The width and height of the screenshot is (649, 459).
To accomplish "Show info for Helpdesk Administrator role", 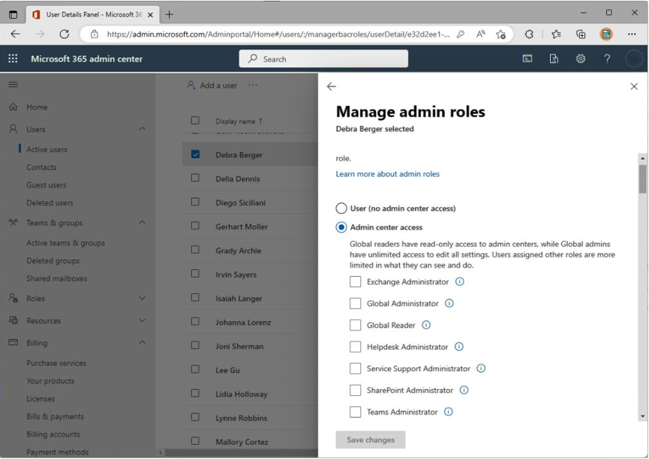I will 458,346.
